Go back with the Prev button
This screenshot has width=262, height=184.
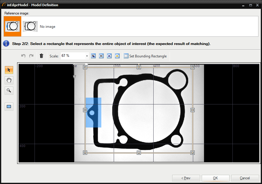pyautogui.click(x=186, y=178)
